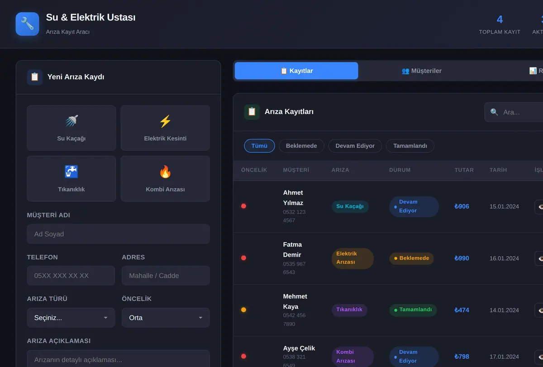
Task: Filter records by Devam Ediyor
Action: 355,146
